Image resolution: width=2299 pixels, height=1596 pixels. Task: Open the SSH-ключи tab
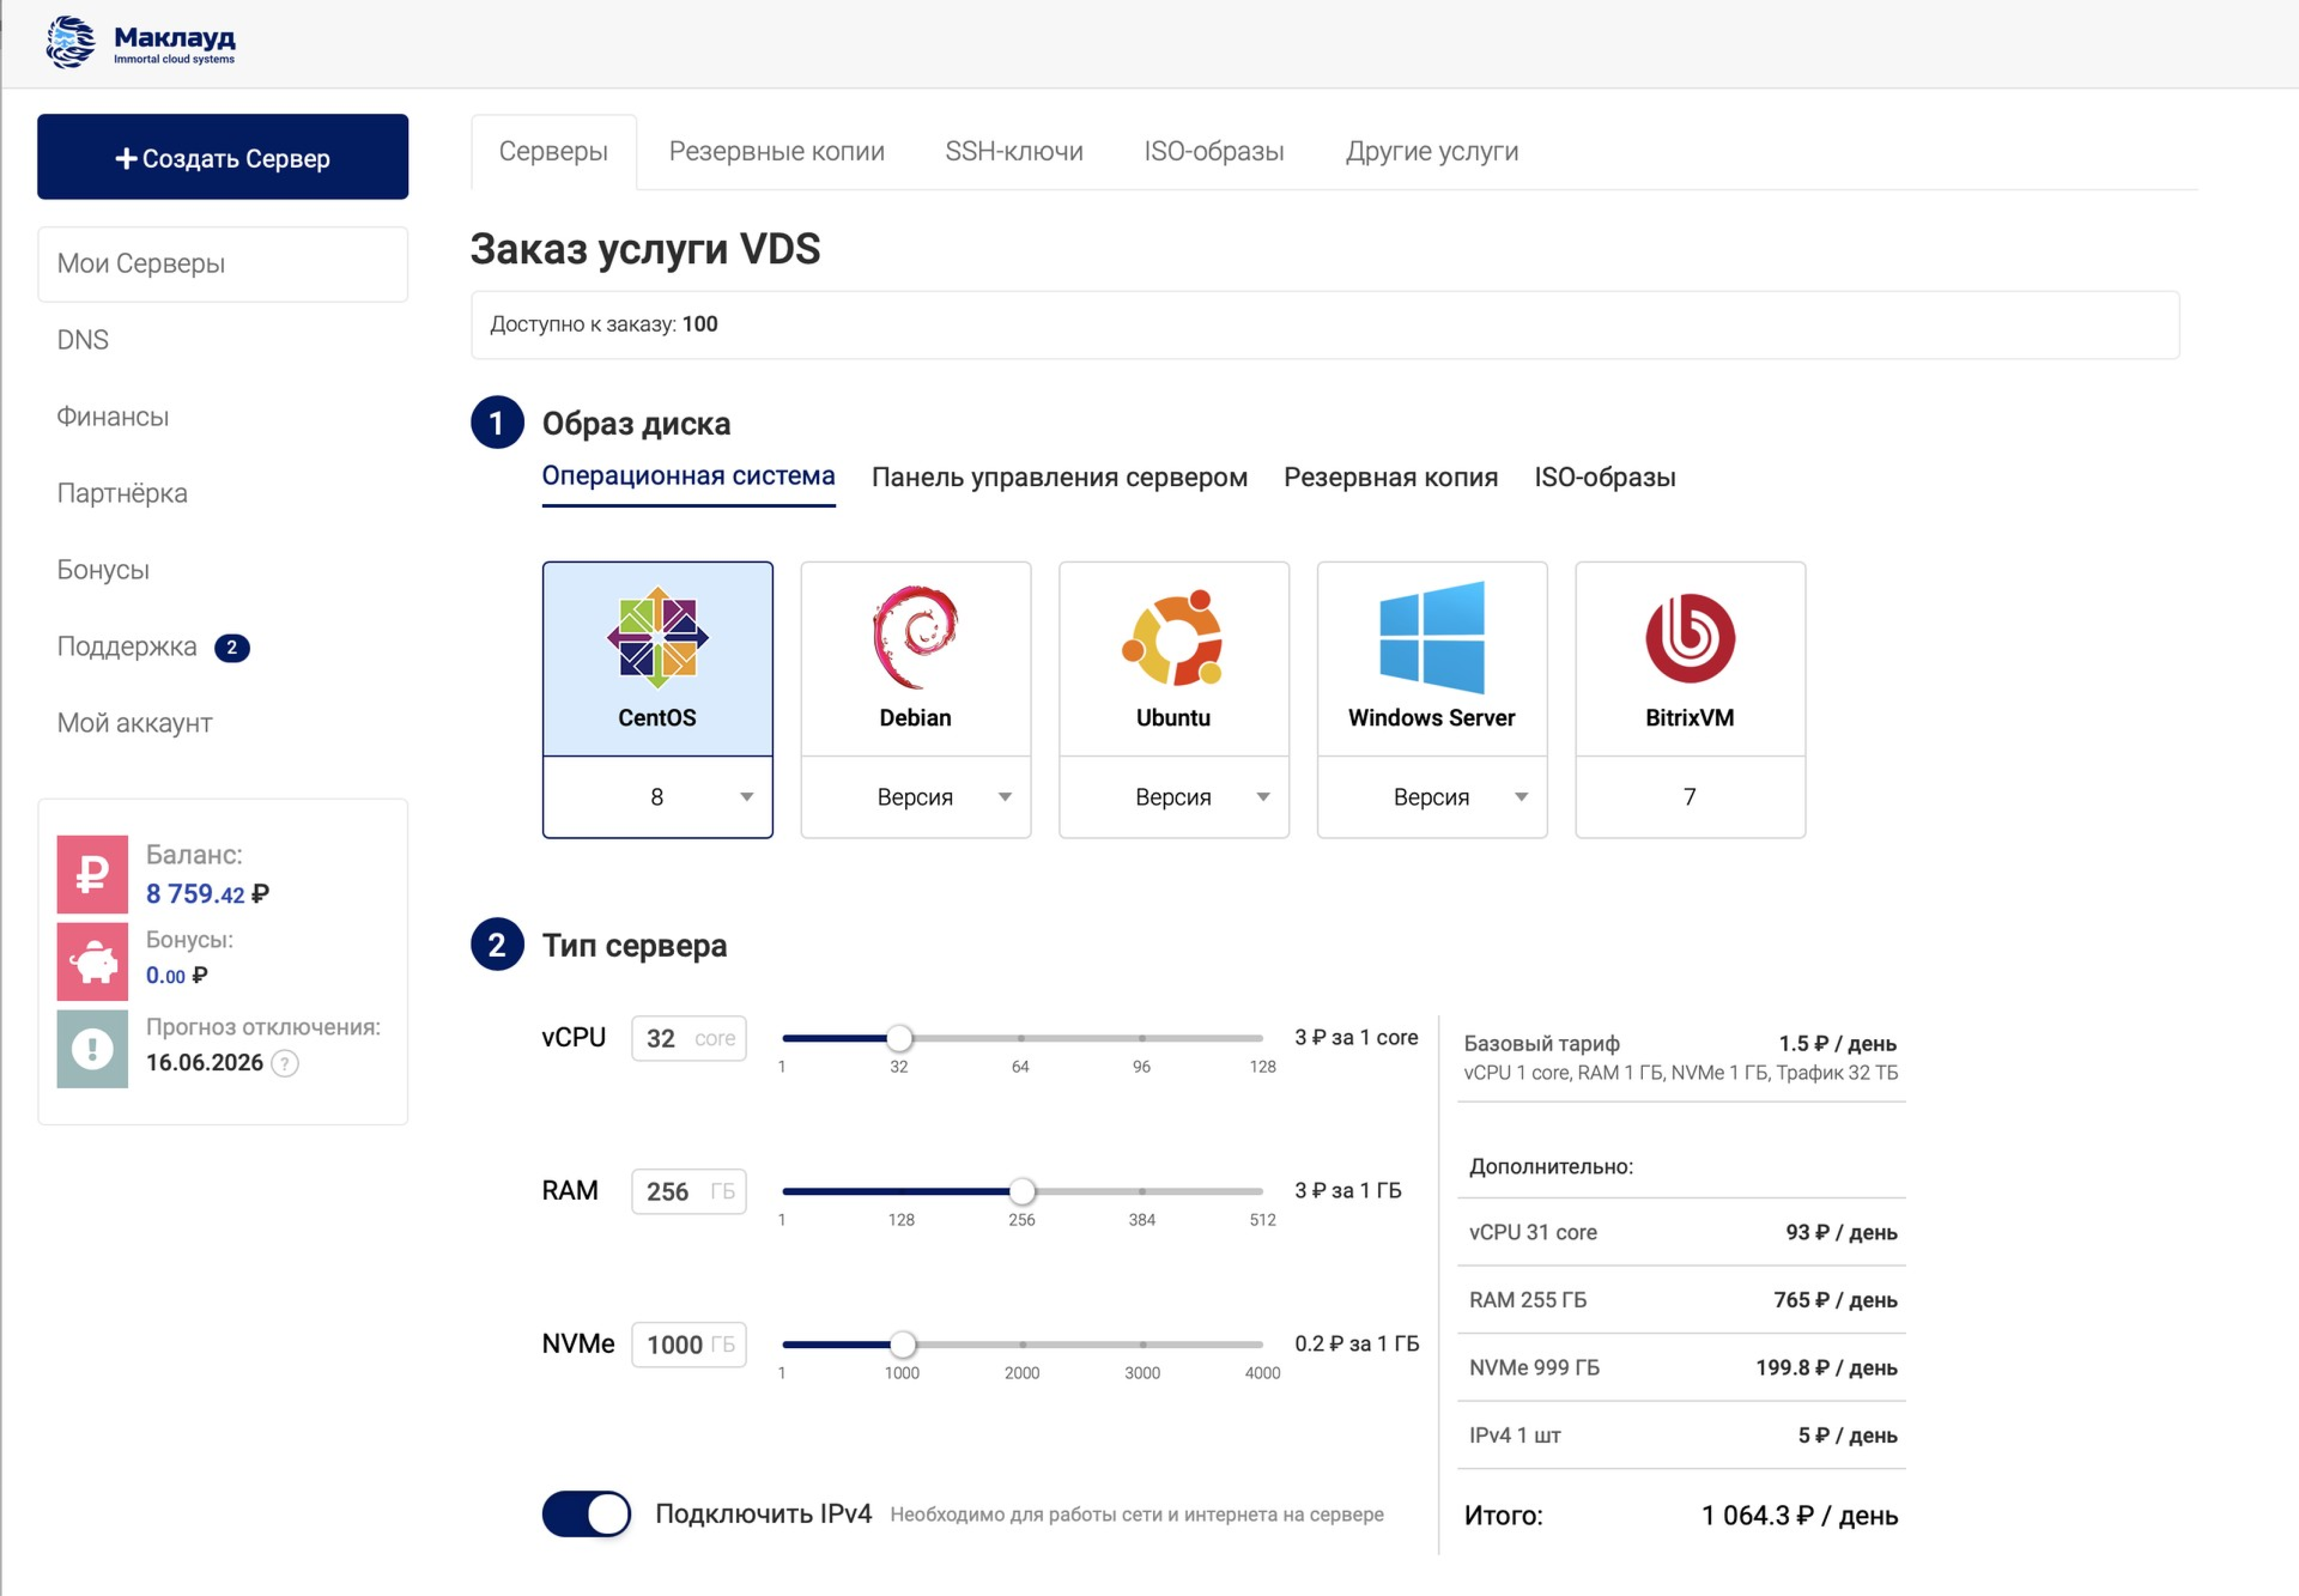(1014, 151)
